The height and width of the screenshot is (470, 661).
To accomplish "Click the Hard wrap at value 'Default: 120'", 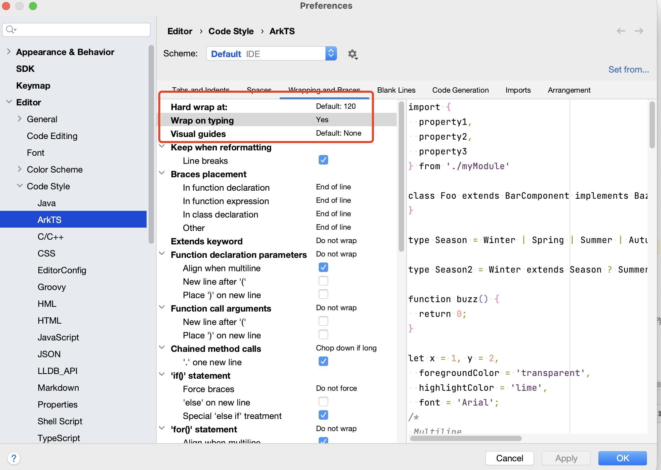I will click(x=336, y=106).
